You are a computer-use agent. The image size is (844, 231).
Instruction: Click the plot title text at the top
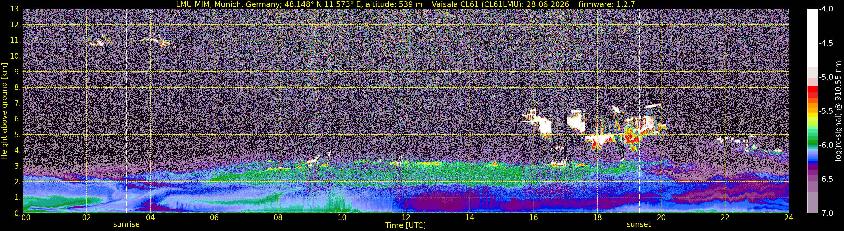(405, 4)
